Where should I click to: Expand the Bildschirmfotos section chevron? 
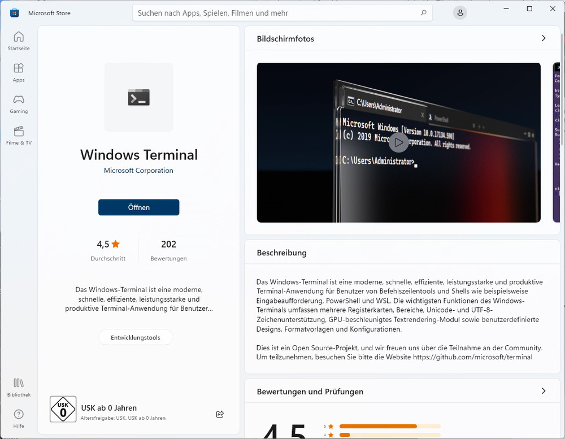tap(544, 38)
